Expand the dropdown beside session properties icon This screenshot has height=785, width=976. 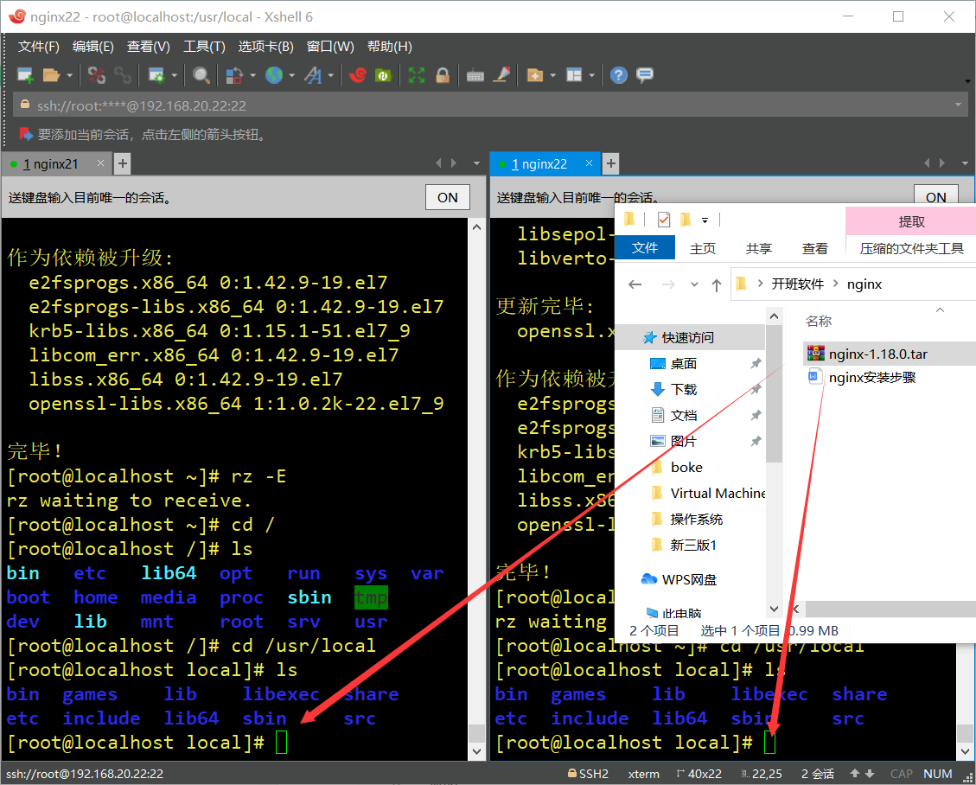click(x=175, y=75)
